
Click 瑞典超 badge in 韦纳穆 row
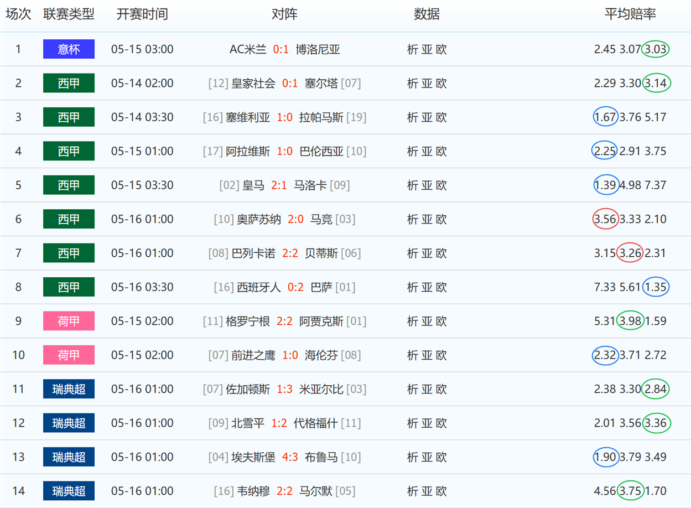tap(69, 491)
